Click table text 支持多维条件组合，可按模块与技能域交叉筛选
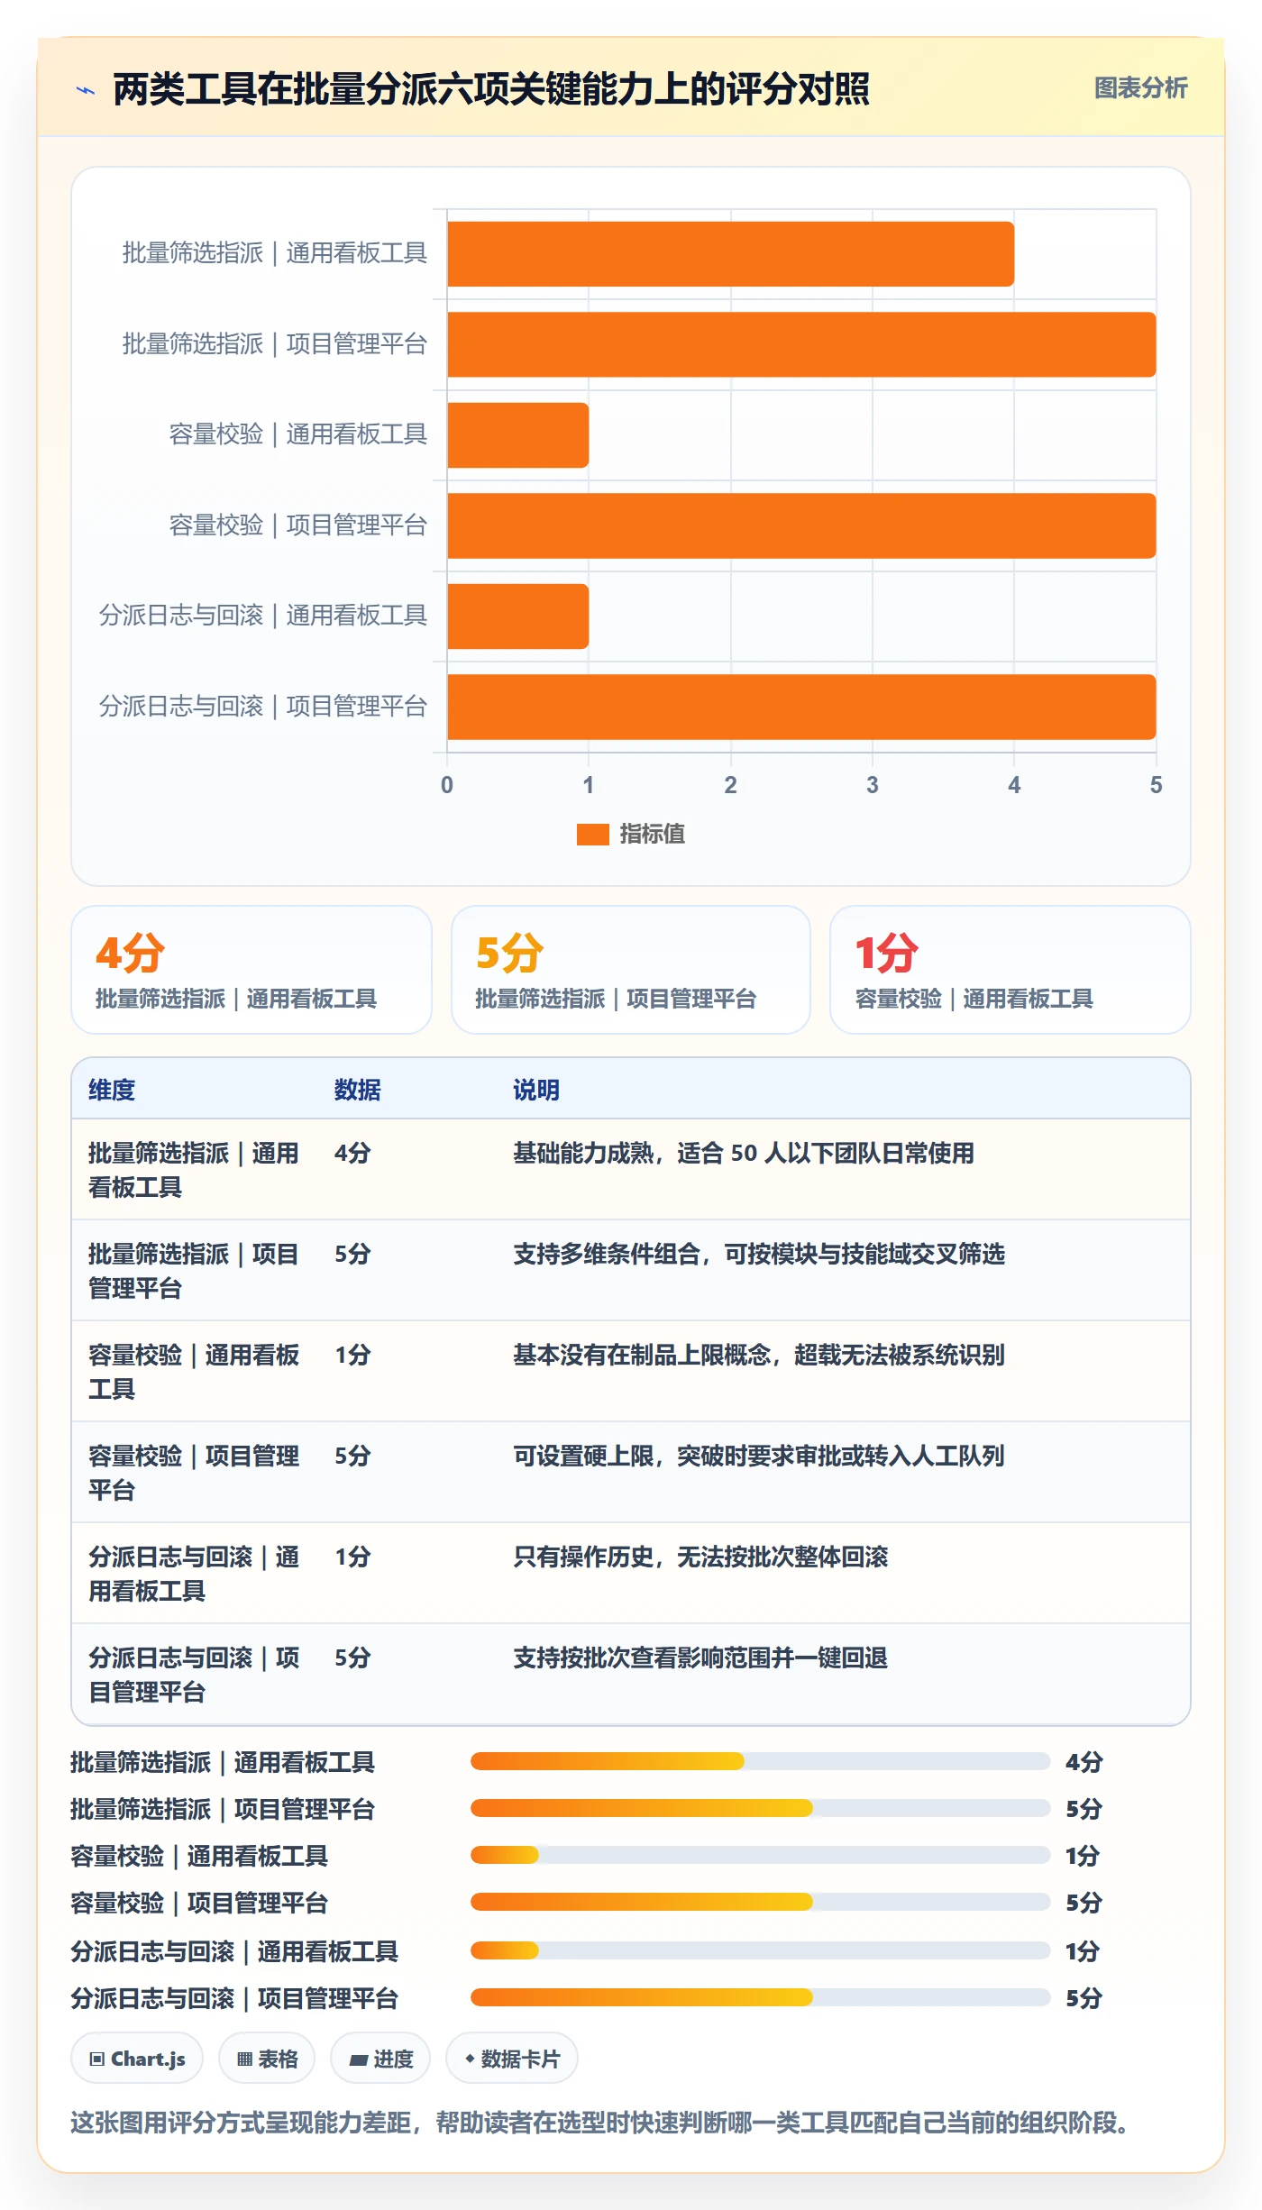 tap(759, 1255)
